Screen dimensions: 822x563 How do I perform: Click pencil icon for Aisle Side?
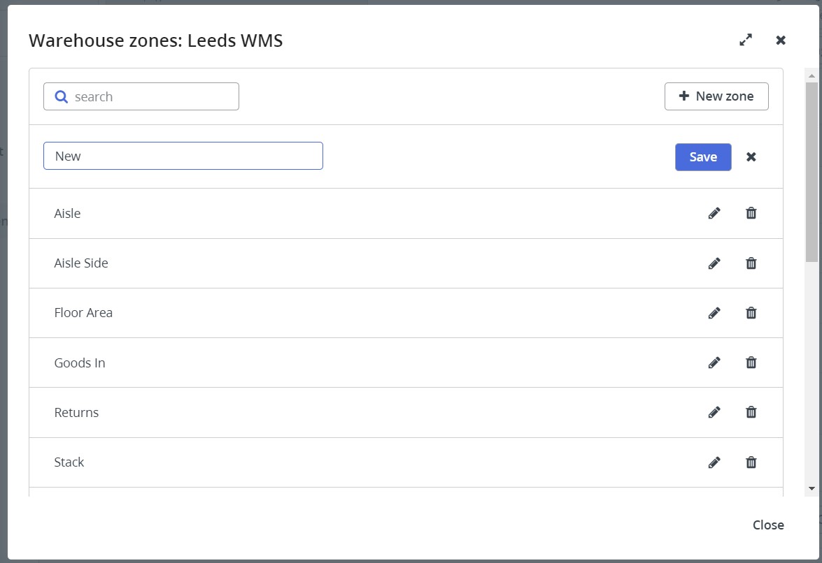[x=714, y=263]
